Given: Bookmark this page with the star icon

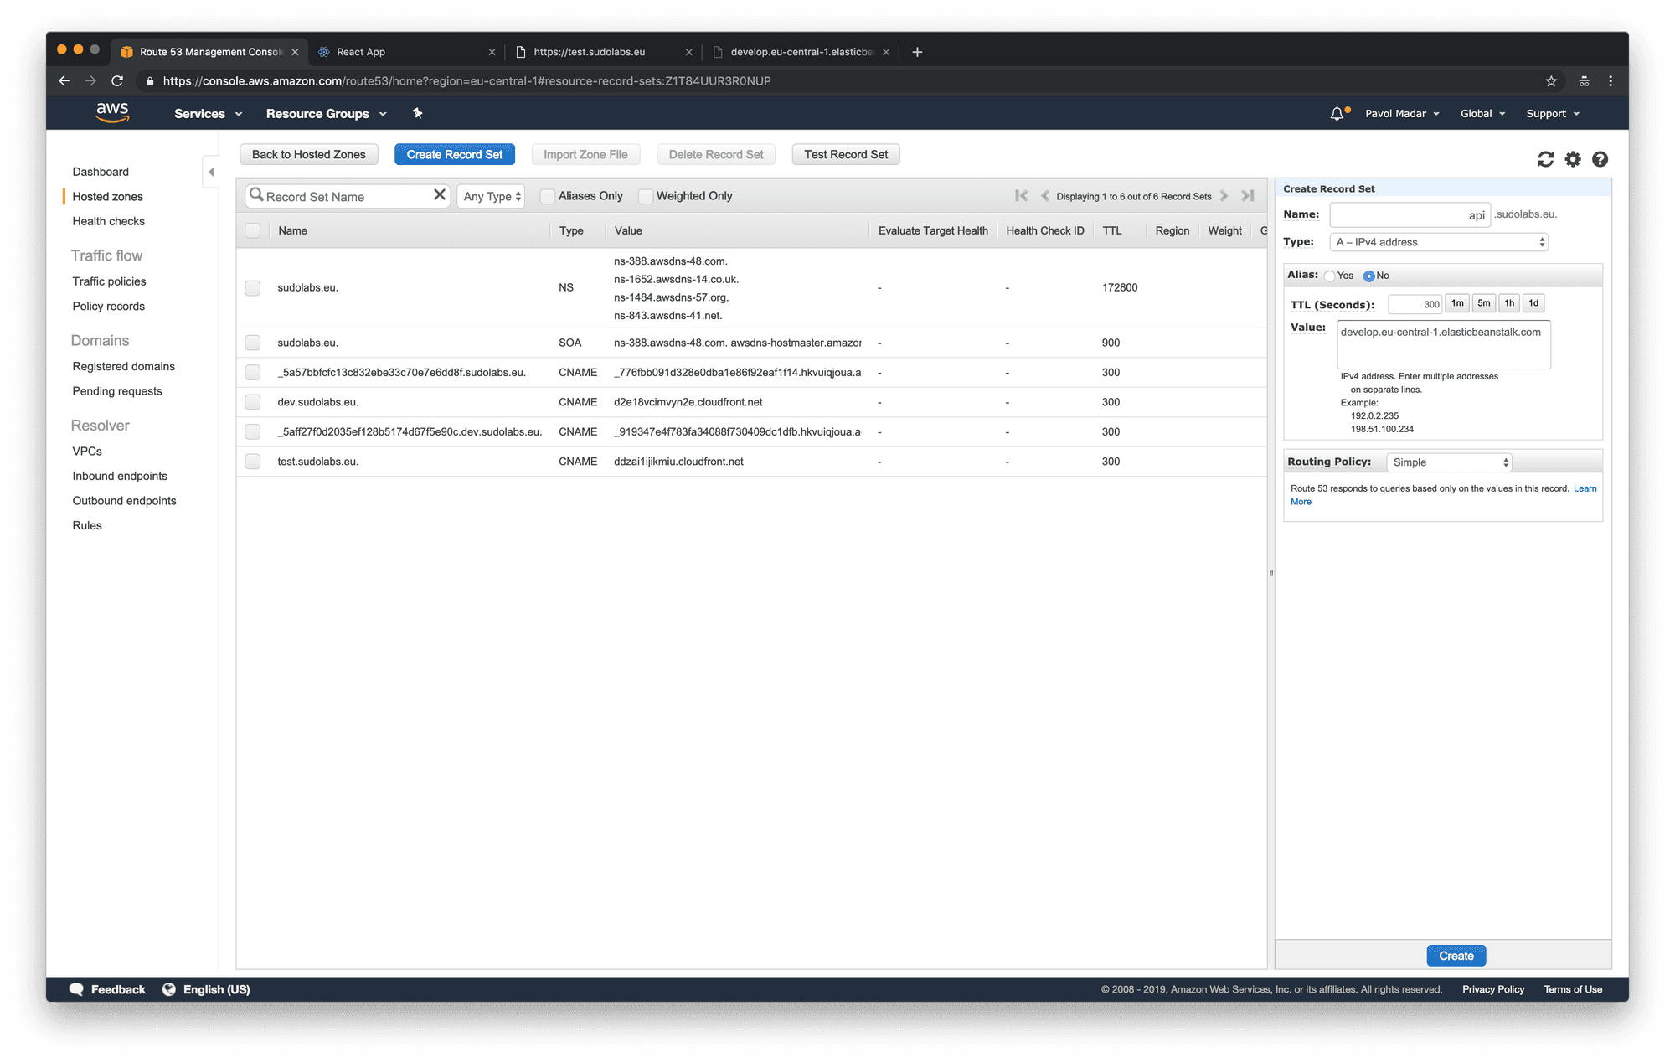Looking at the screenshot, I should 1551,81.
